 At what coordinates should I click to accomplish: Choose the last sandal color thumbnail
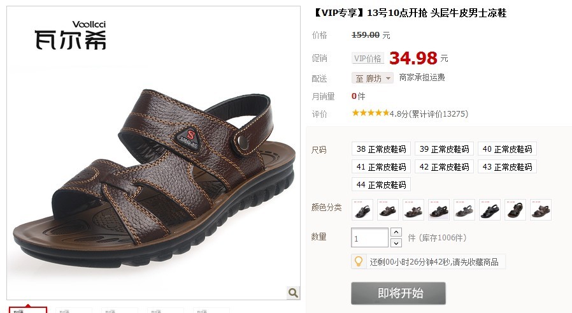click(541, 210)
